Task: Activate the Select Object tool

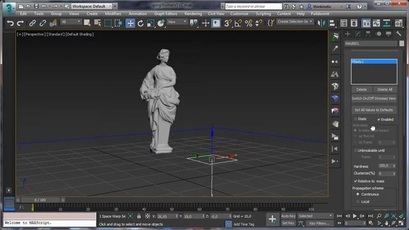Action: (x=87, y=23)
